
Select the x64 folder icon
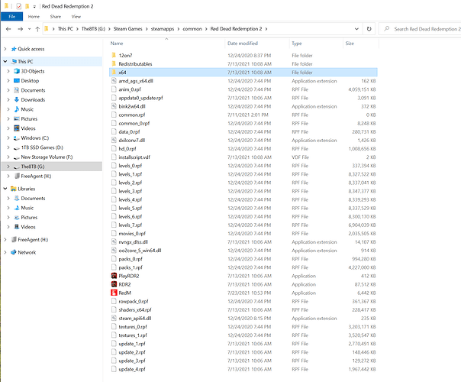114,72
